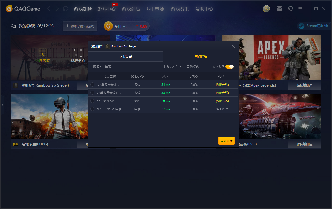The image size is (332, 209).
Task: Click the 自动模式 label
Action: click(x=193, y=67)
